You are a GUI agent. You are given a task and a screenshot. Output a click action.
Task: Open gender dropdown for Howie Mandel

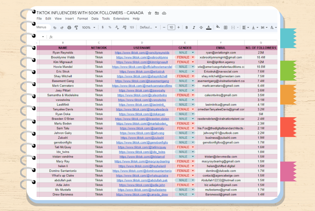click(193, 67)
